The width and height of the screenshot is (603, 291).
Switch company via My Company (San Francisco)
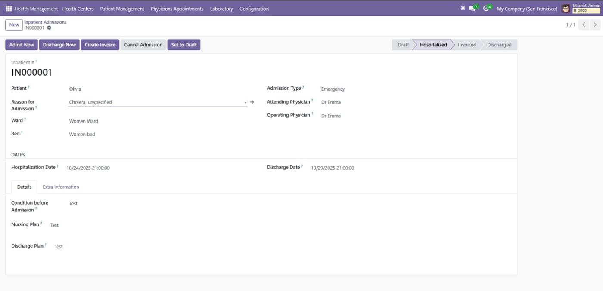tap(527, 9)
